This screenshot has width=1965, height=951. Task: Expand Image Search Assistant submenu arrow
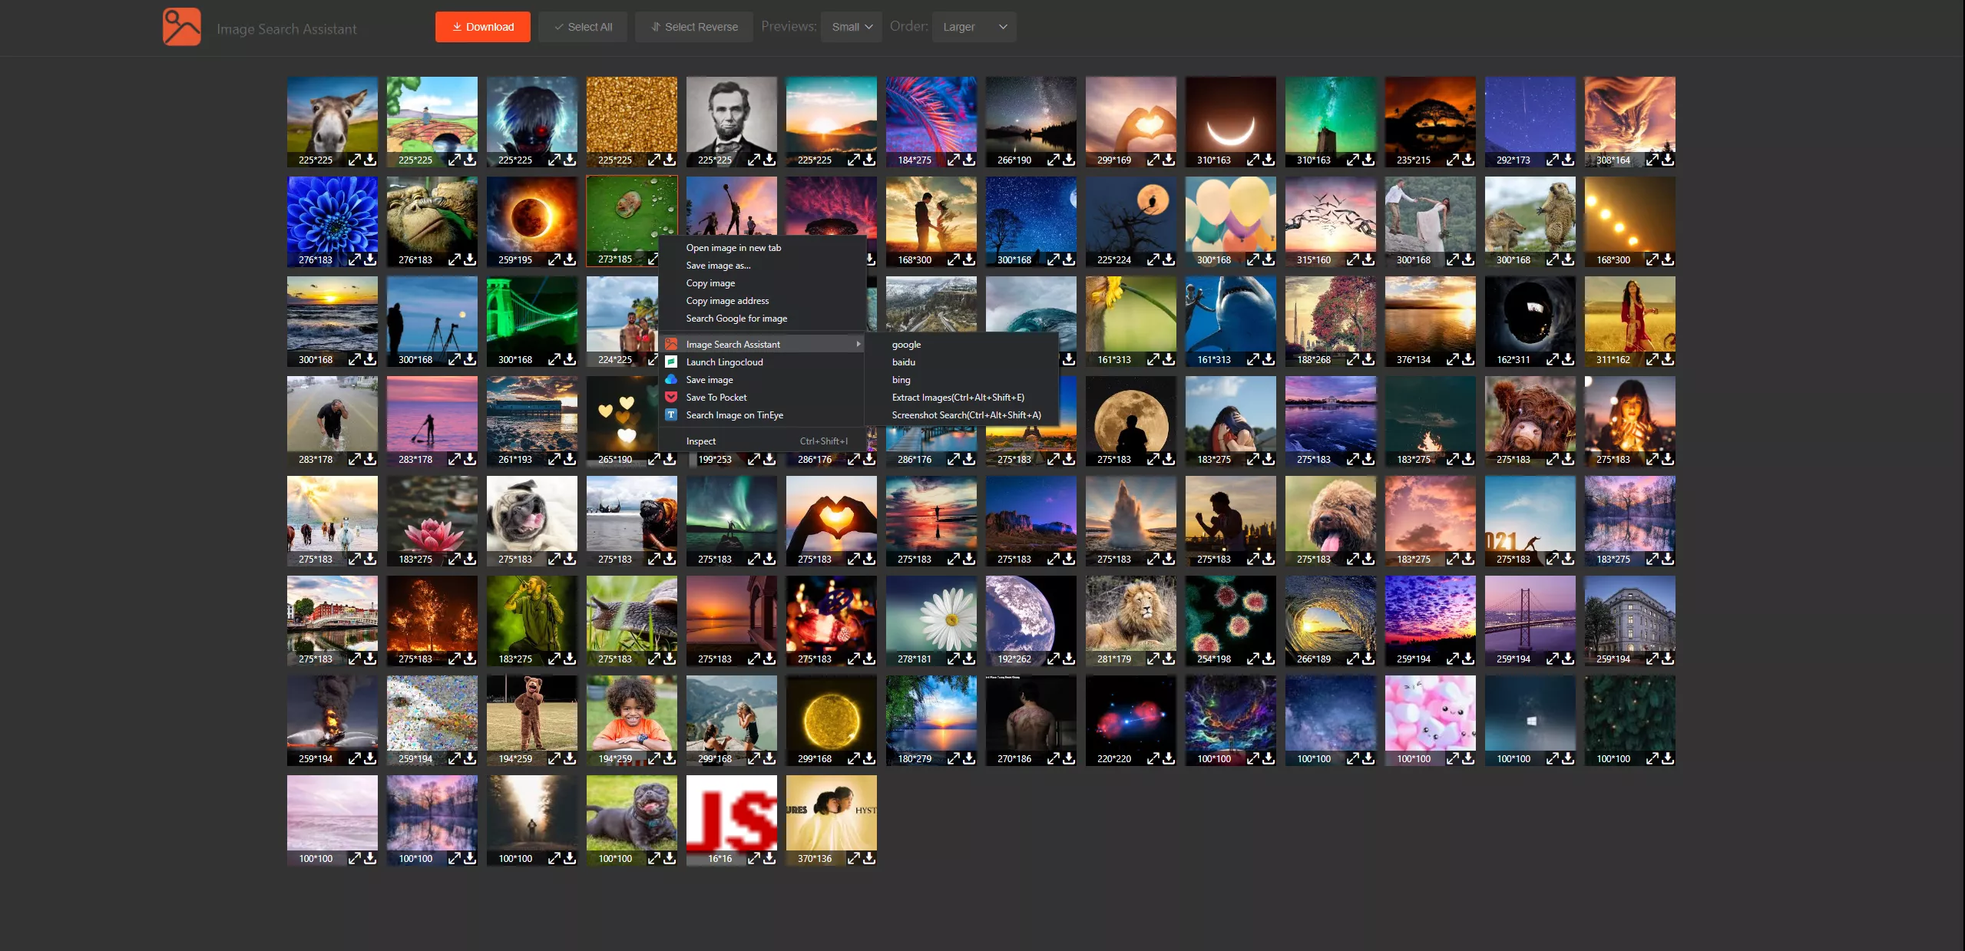tap(858, 344)
